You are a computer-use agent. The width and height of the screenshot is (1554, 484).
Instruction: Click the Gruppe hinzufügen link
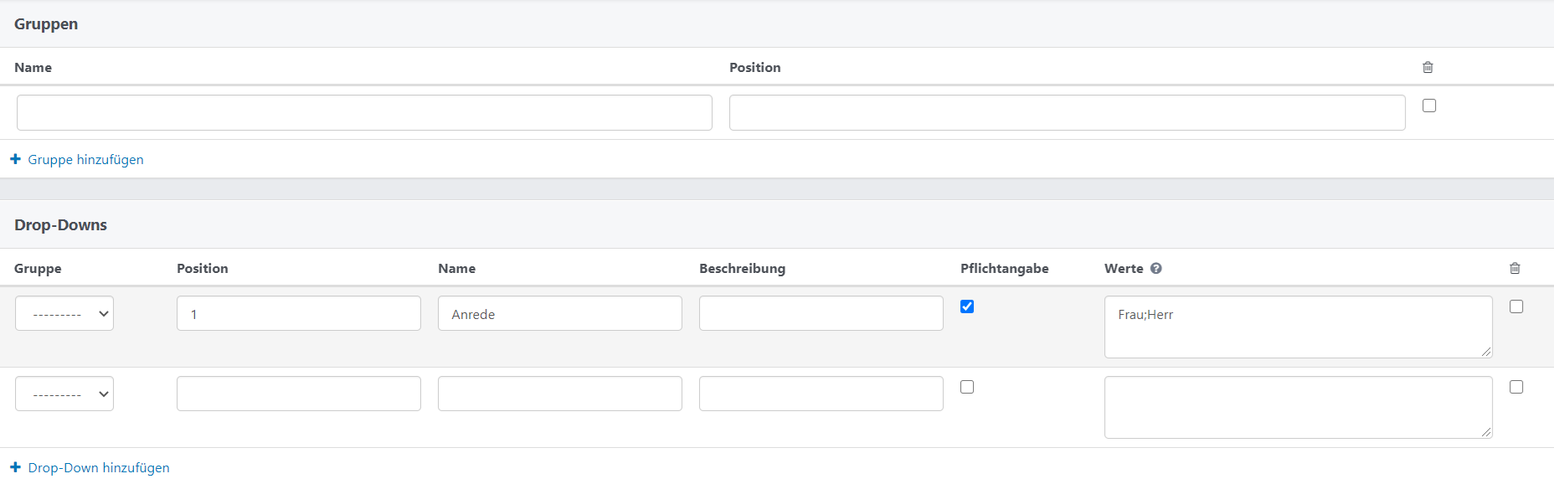pos(85,159)
